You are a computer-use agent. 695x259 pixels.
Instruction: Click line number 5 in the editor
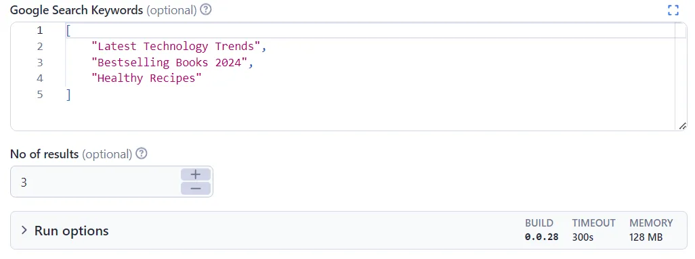point(40,94)
